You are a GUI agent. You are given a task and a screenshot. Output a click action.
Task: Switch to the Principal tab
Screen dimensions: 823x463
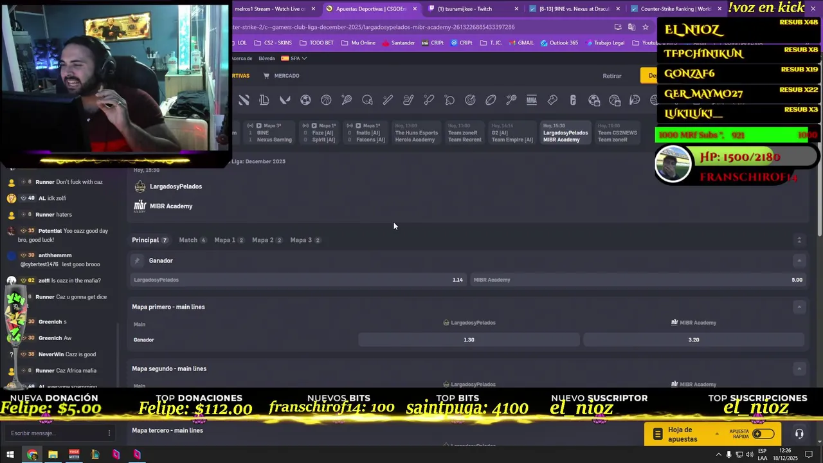[150, 240]
